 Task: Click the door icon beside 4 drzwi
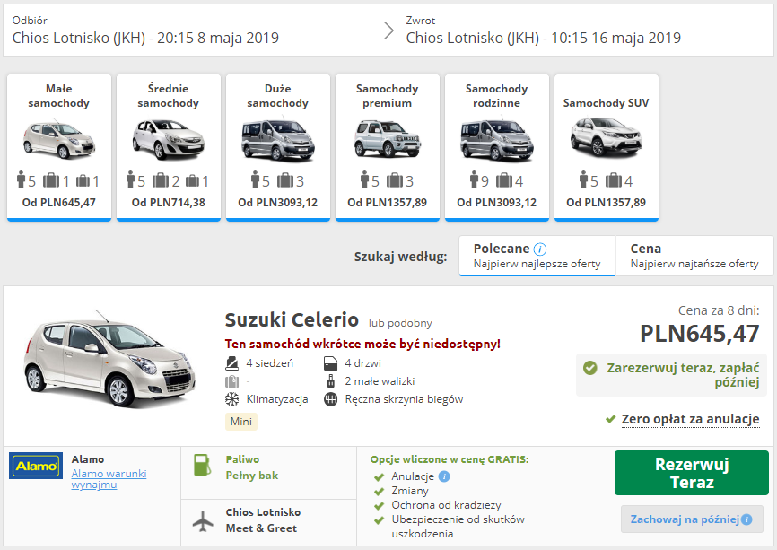tap(330, 363)
